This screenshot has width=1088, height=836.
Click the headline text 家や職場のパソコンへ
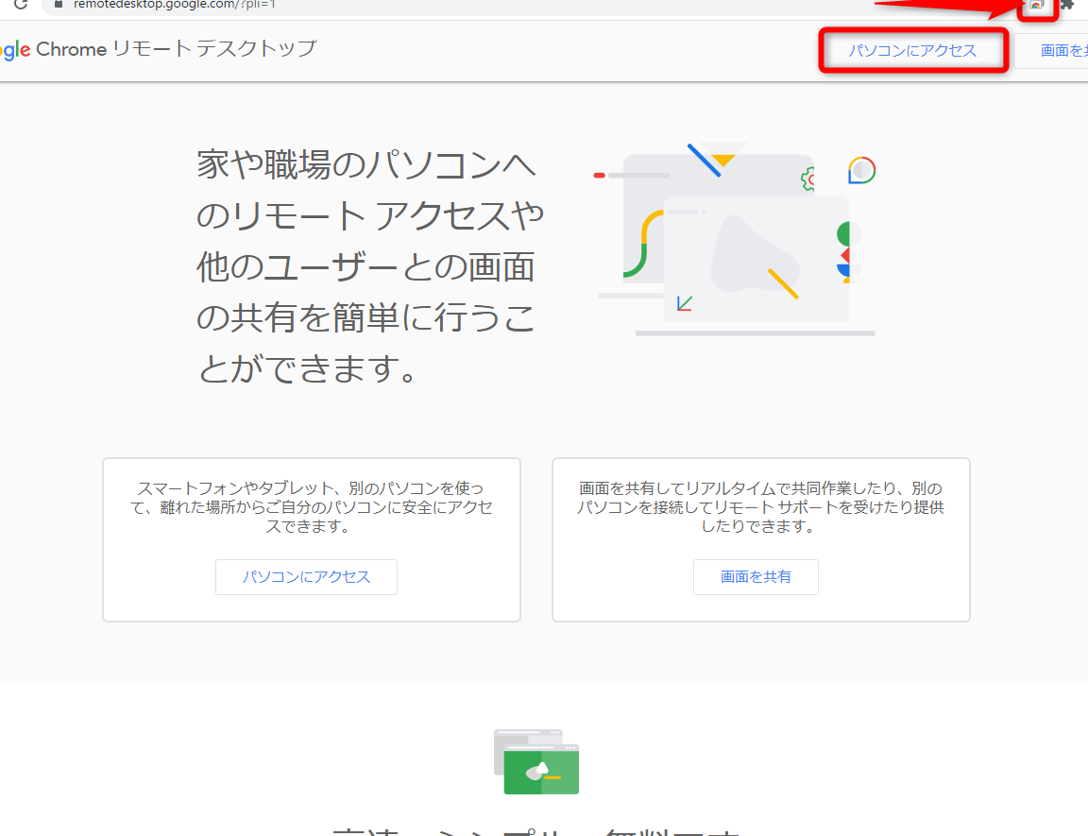click(366, 165)
